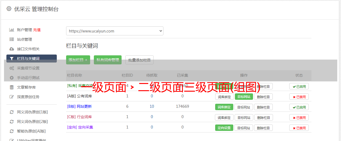Click 词库绑定 for [C版] 行业词库

(x=224, y=117)
